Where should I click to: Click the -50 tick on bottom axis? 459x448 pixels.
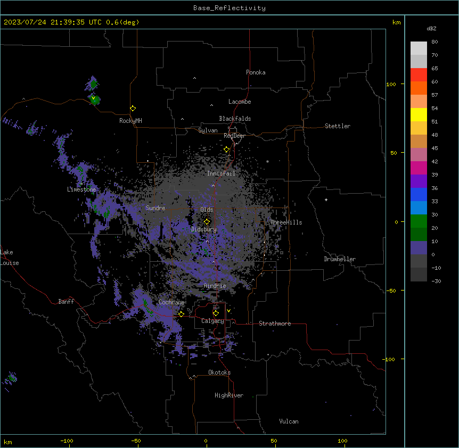(x=136, y=441)
